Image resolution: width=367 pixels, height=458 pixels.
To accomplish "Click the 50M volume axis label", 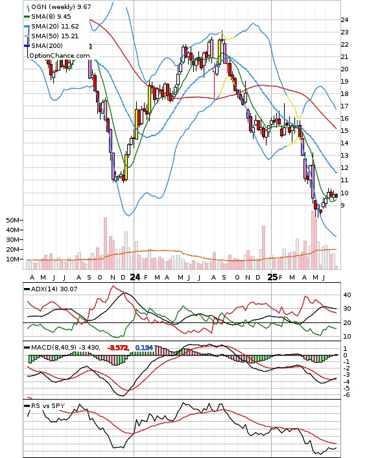I will click(13, 220).
